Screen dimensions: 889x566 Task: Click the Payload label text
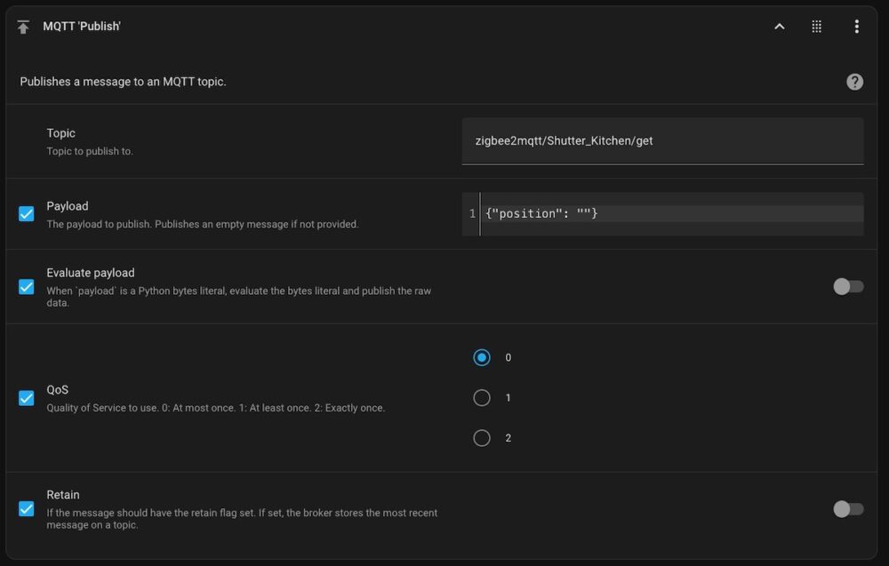coord(68,206)
